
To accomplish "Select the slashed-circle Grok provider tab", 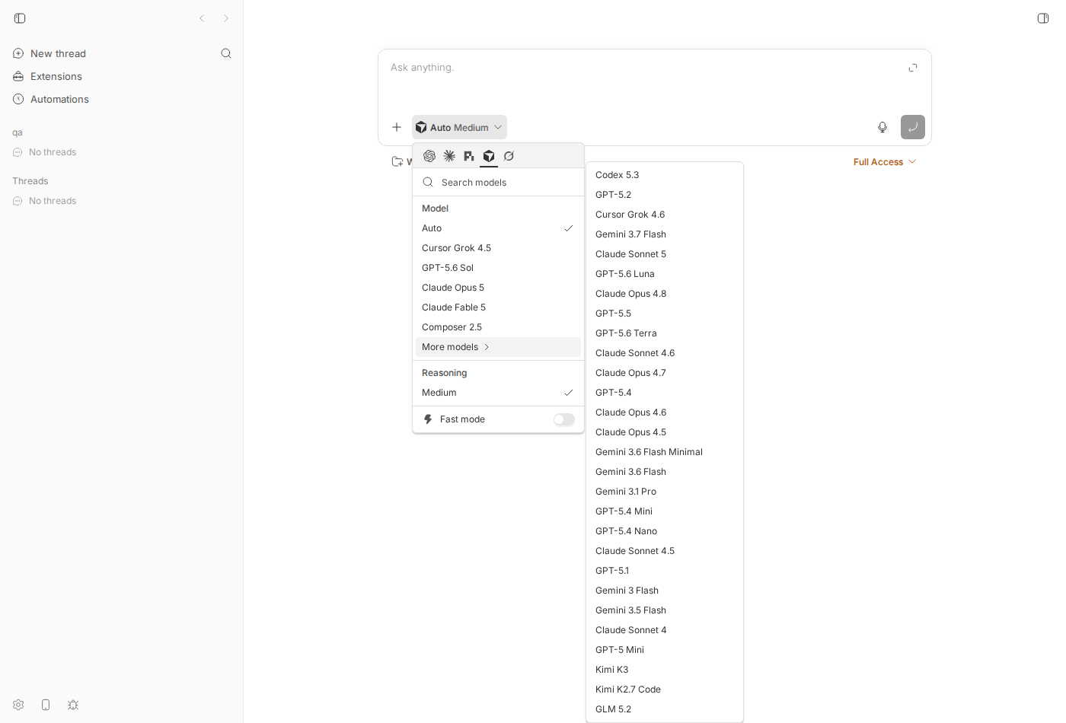I will pos(509,156).
